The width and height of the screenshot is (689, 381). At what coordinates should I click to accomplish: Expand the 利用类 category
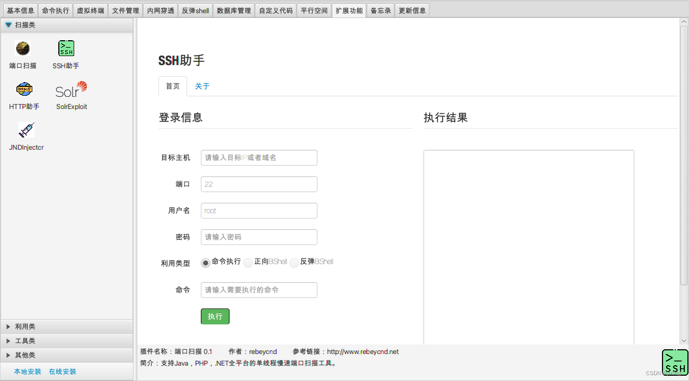coord(67,326)
